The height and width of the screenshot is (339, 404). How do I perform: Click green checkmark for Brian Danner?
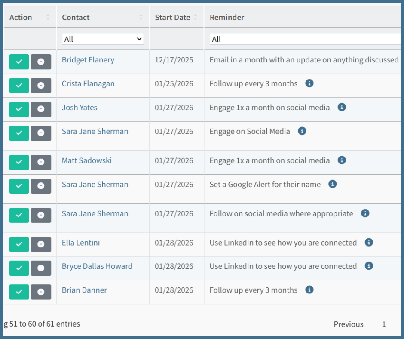point(19,292)
